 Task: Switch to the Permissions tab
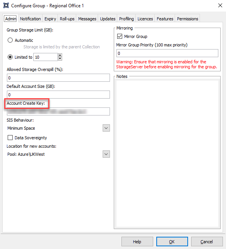coord(187,19)
